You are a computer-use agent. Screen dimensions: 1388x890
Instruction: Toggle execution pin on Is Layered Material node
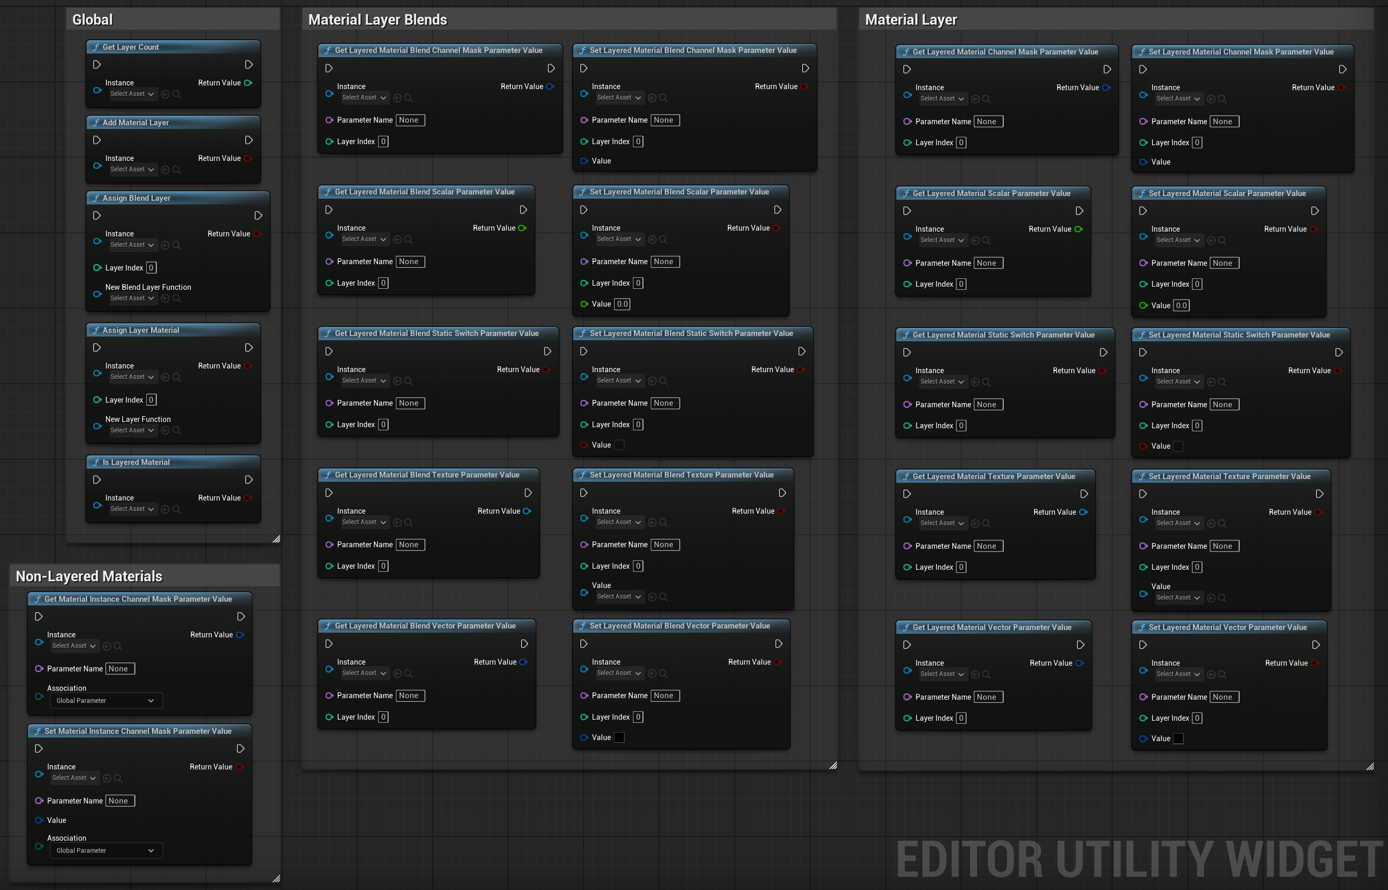click(x=98, y=480)
